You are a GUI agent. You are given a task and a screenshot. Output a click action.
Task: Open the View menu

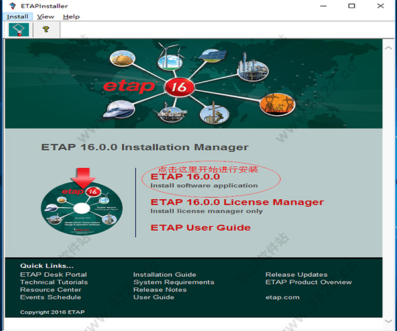46,17
